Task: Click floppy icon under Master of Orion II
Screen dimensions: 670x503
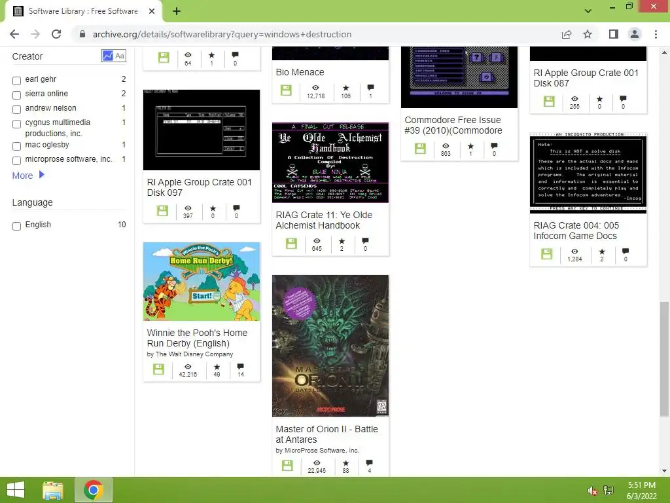Action: pos(288,466)
